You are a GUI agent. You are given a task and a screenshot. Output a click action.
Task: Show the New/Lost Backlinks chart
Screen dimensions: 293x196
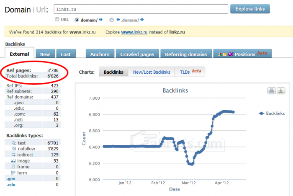pos(152,72)
